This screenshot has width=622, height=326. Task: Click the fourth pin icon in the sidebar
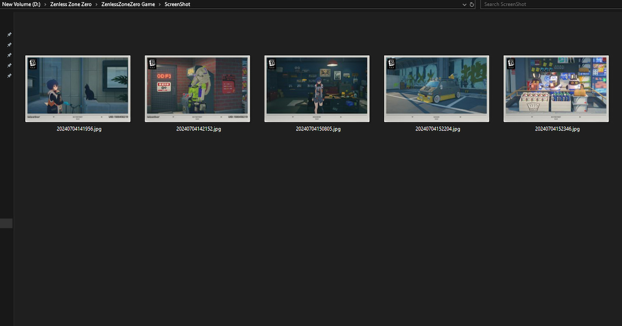9,65
